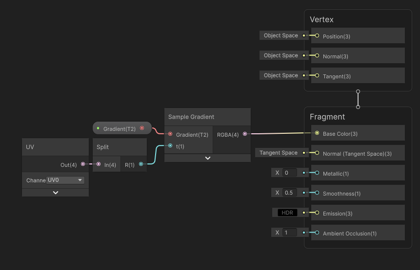The width and height of the screenshot is (420, 270).
Task: Expand the UV node preview chevron
Action: (55, 192)
